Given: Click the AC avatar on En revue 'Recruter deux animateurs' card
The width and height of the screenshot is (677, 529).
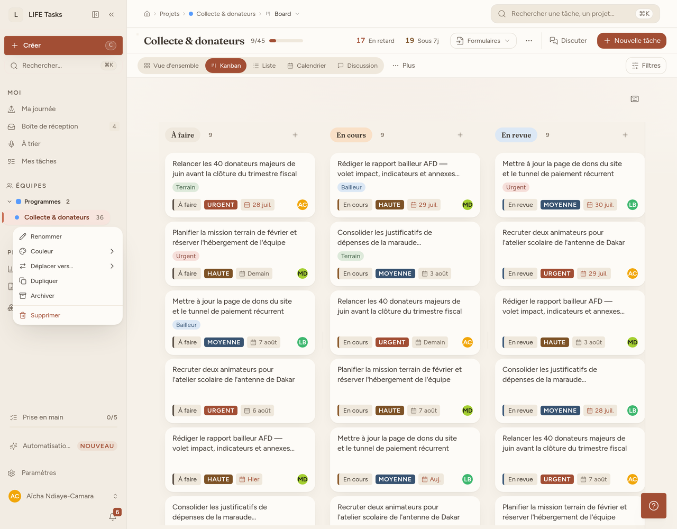Looking at the screenshot, I should pyautogui.click(x=633, y=273).
